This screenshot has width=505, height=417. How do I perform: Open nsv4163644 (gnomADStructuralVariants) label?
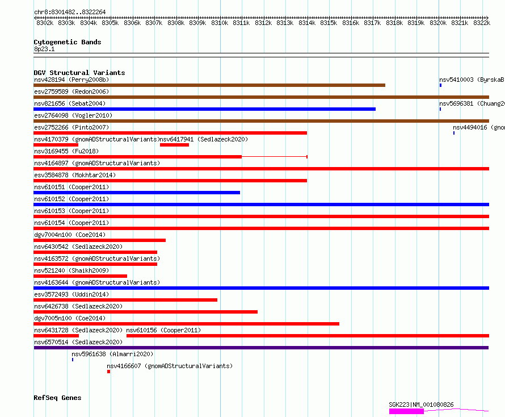tap(97, 282)
